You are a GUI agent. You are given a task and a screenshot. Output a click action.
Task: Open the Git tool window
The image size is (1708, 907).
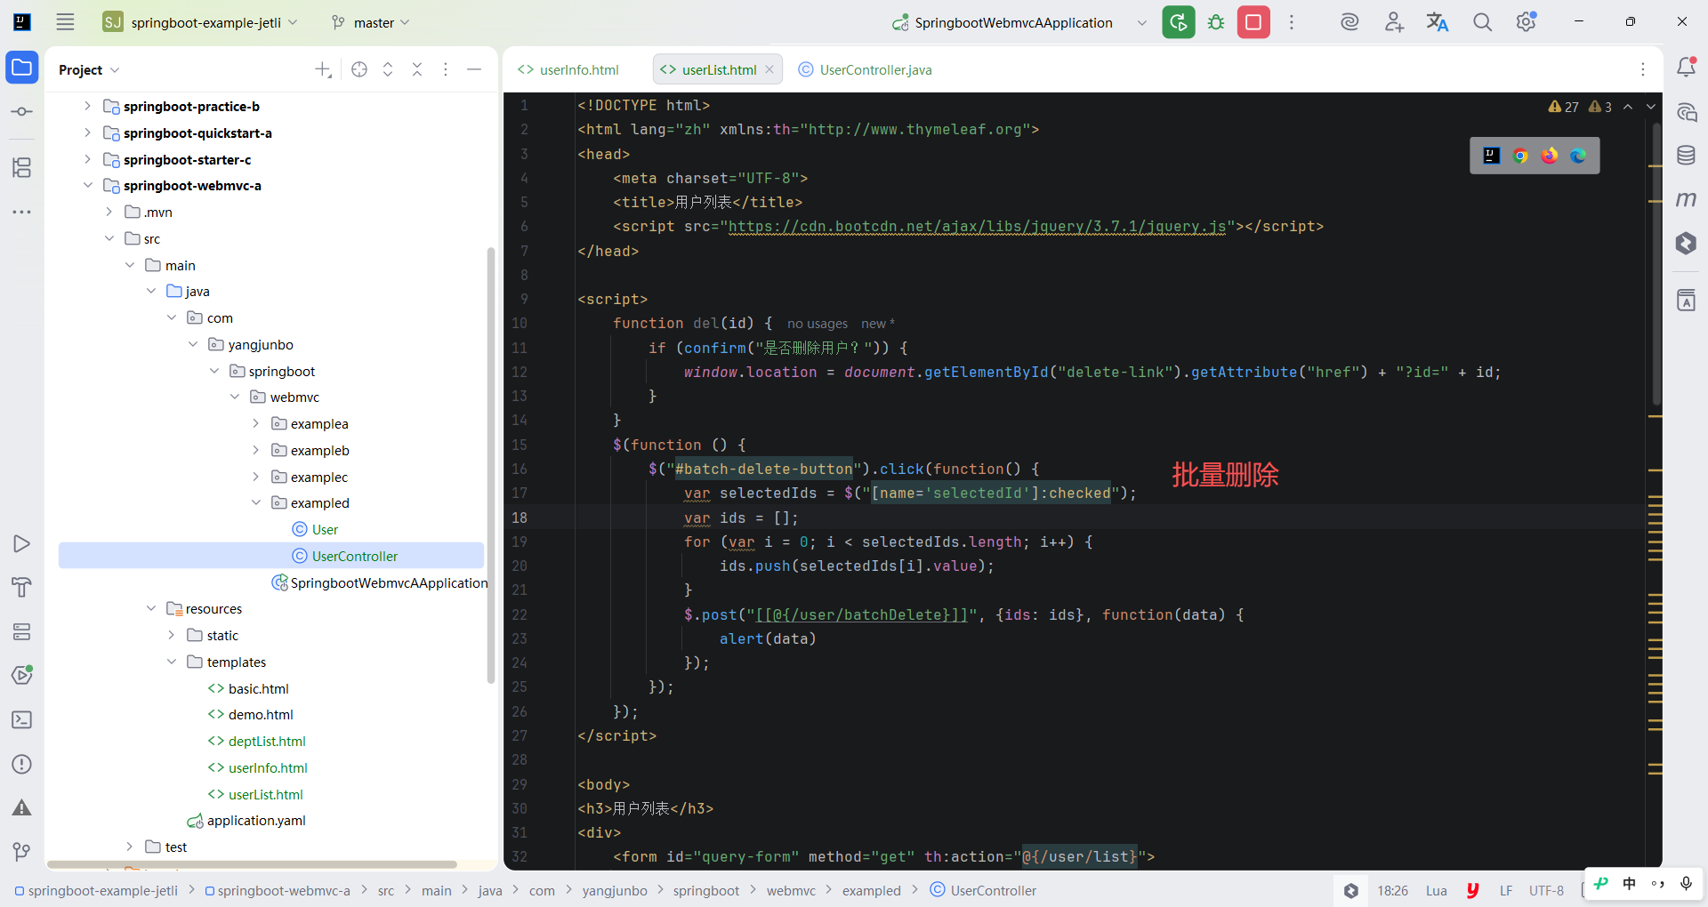tap(22, 852)
